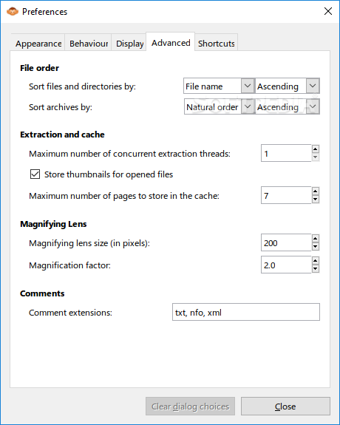Image resolution: width=340 pixels, height=425 pixels.
Task: Click the magnifying lens size field
Action: tap(286, 242)
